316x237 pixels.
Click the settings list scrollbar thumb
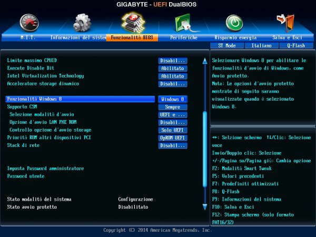click(205, 149)
